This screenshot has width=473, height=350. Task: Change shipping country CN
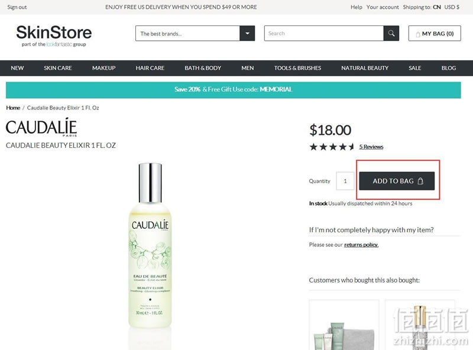pyautogui.click(x=436, y=7)
